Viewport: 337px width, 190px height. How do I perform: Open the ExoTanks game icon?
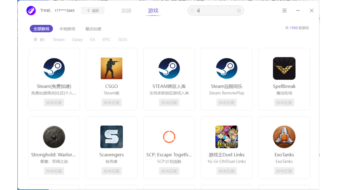pyautogui.click(x=284, y=137)
